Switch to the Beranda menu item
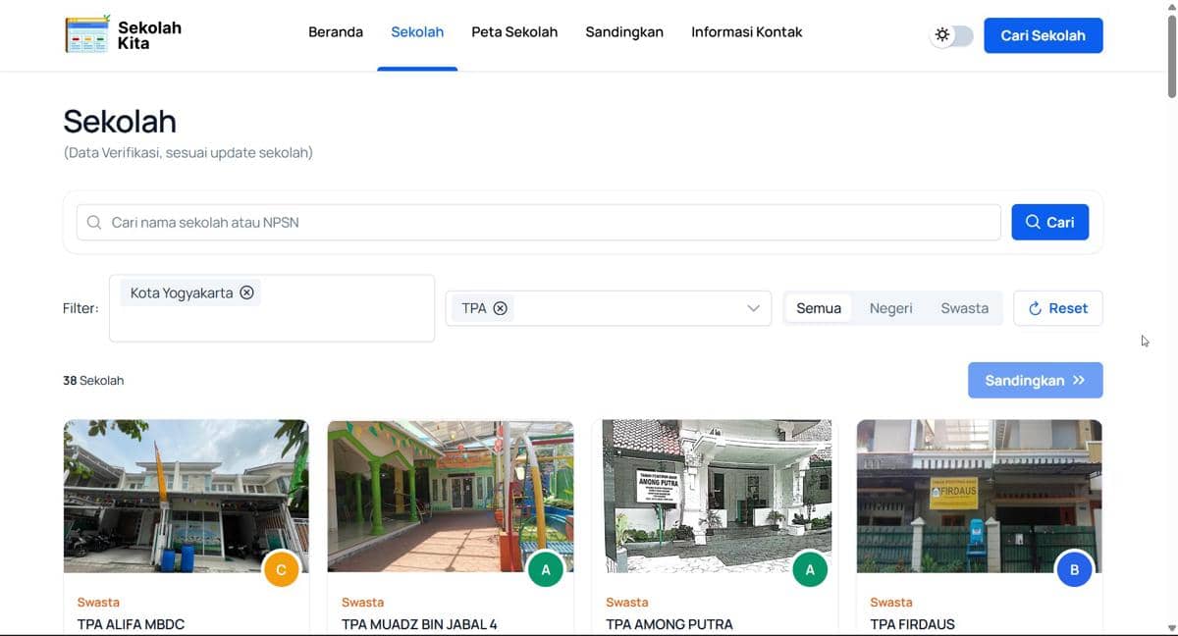The width and height of the screenshot is (1178, 636). 336,31
